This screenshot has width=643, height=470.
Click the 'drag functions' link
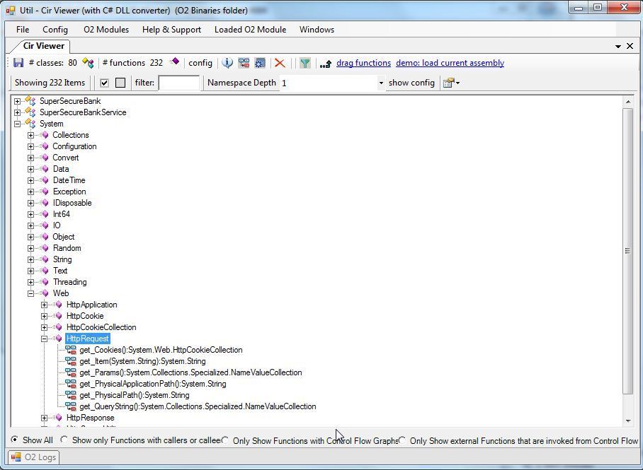pos(363,63)
